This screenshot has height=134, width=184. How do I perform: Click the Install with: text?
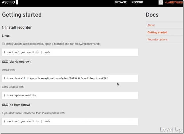[x=9, y=70]
